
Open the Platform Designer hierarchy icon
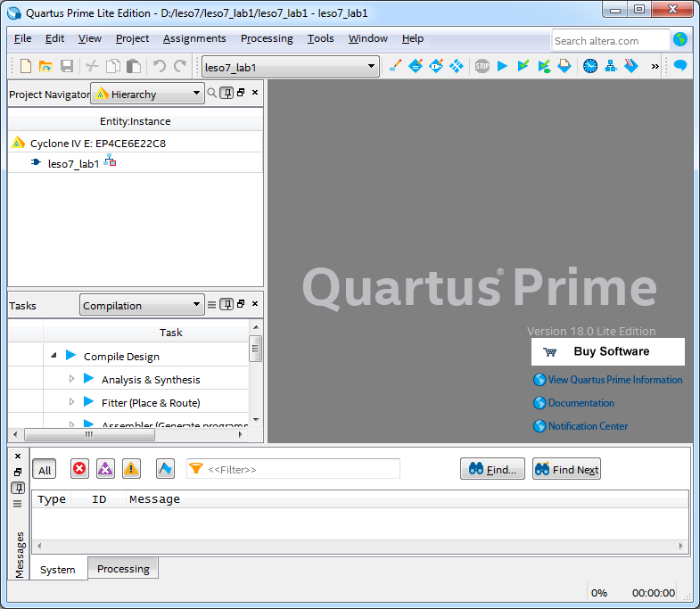(611, 67)
